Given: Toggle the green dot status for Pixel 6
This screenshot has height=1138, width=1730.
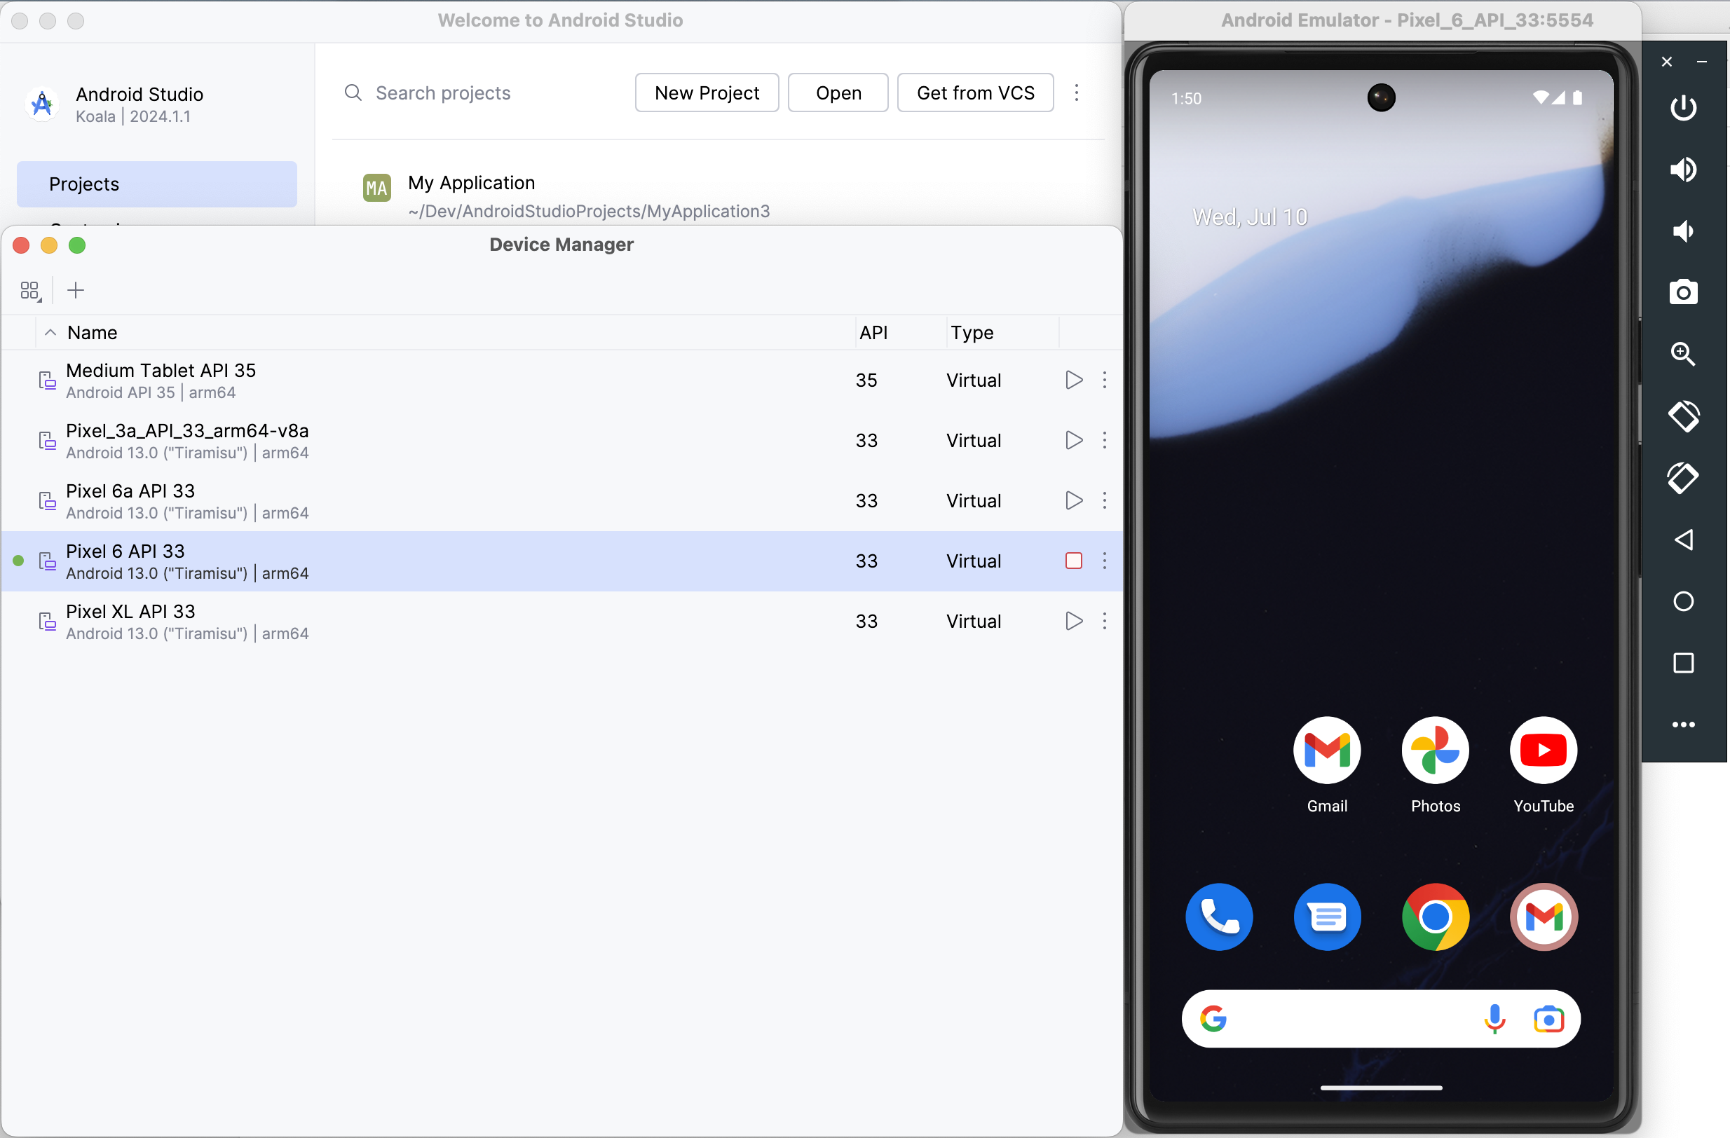Looking at the screenshot, I should tap(20, 560).
